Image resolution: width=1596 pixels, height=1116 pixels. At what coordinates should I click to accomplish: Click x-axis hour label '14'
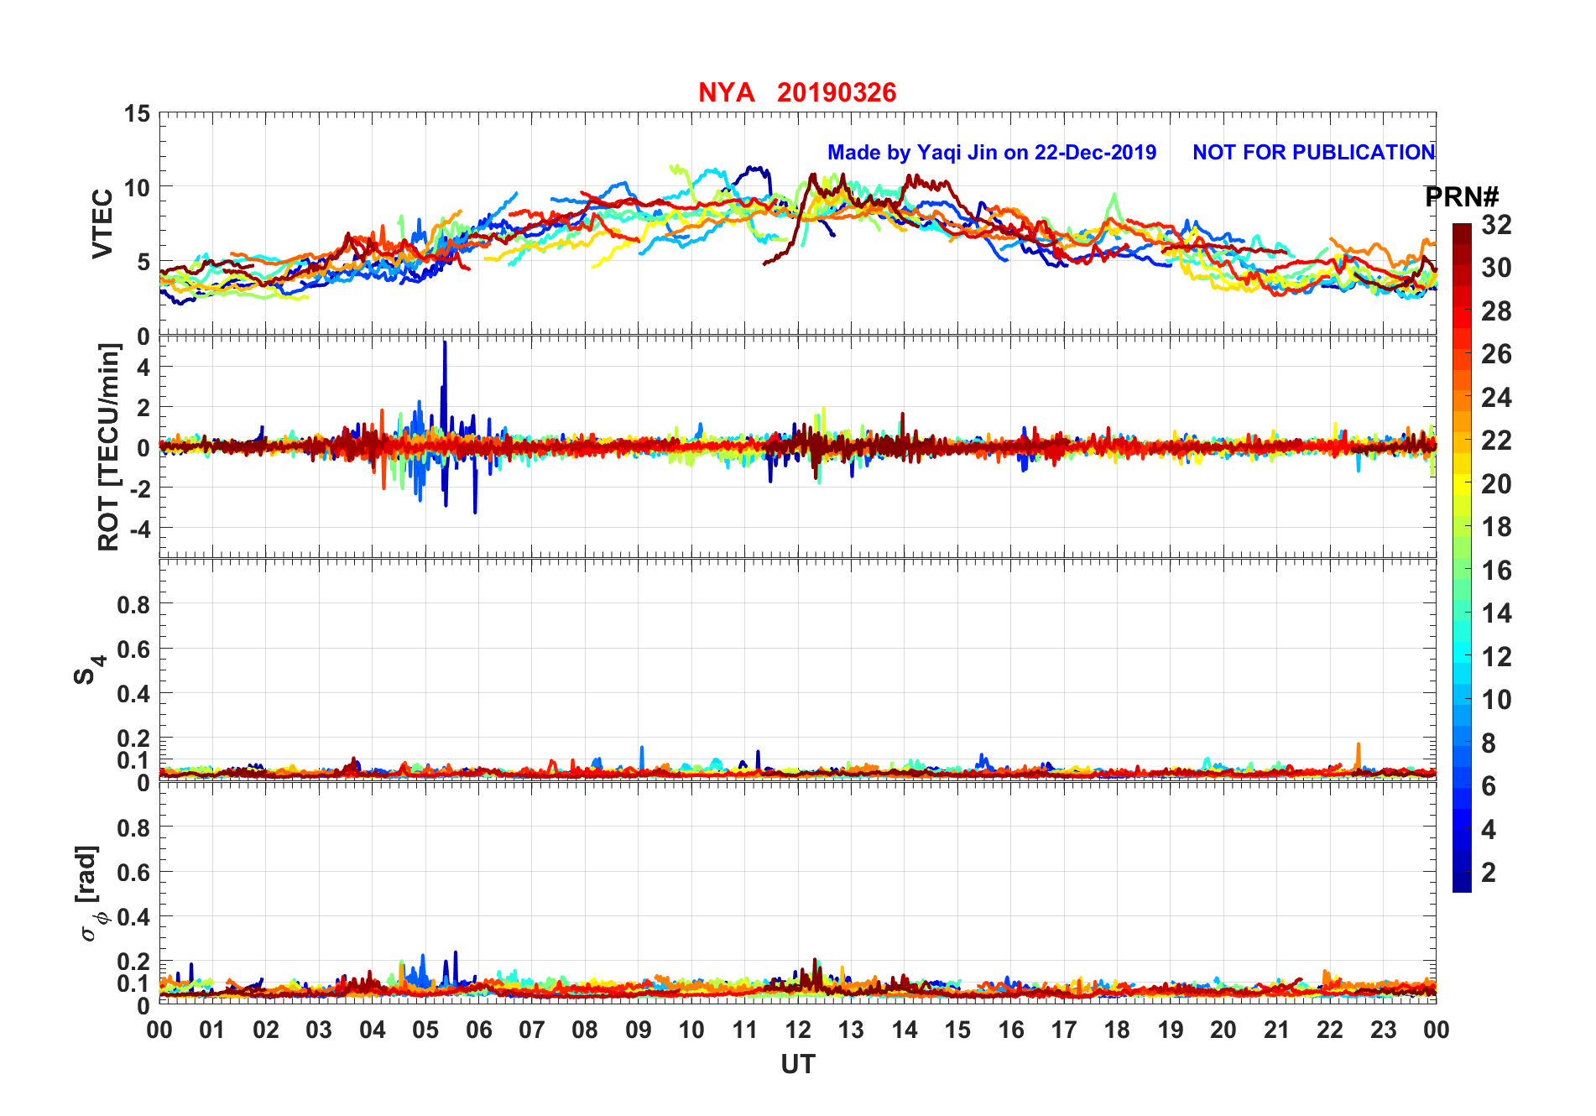905,1030
